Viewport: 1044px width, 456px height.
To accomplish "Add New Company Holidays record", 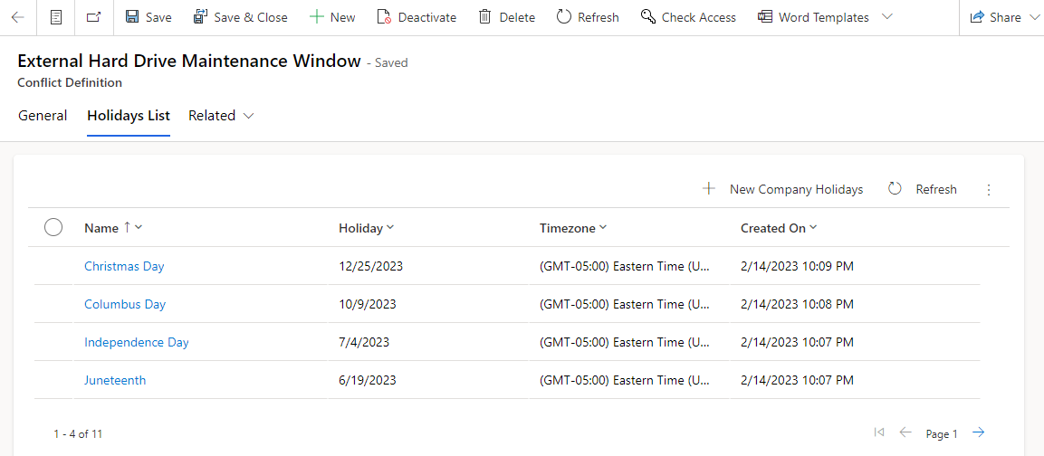I will pos(783,190).
